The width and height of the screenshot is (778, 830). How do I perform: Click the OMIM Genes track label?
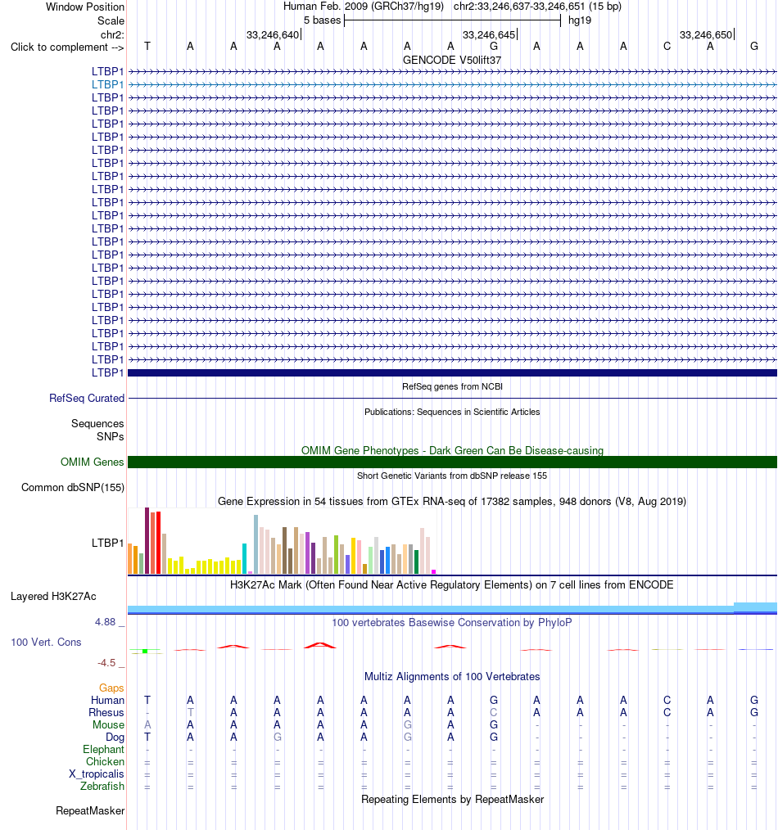coord(93,462)
